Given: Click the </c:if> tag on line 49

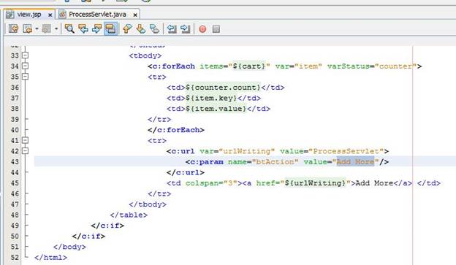Looking at the screenshot, I should (107, 226).
